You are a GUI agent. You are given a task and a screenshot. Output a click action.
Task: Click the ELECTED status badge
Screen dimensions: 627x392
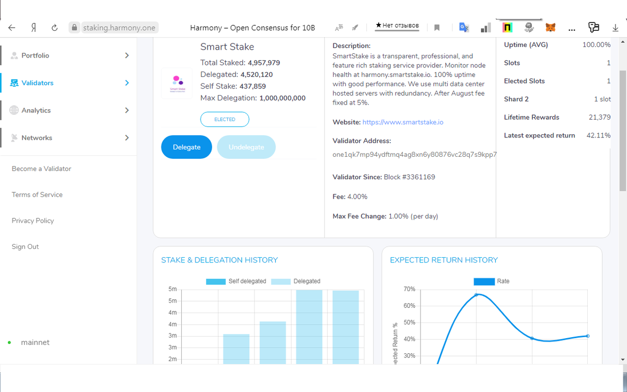[x=225, y=119]
